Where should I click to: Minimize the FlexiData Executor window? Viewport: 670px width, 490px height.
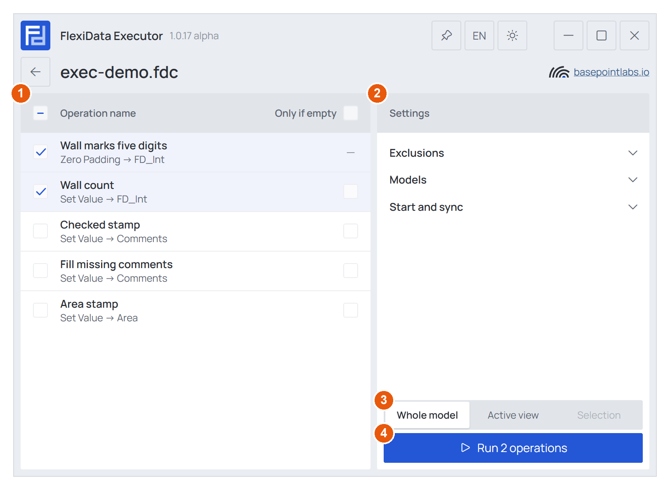569,35
